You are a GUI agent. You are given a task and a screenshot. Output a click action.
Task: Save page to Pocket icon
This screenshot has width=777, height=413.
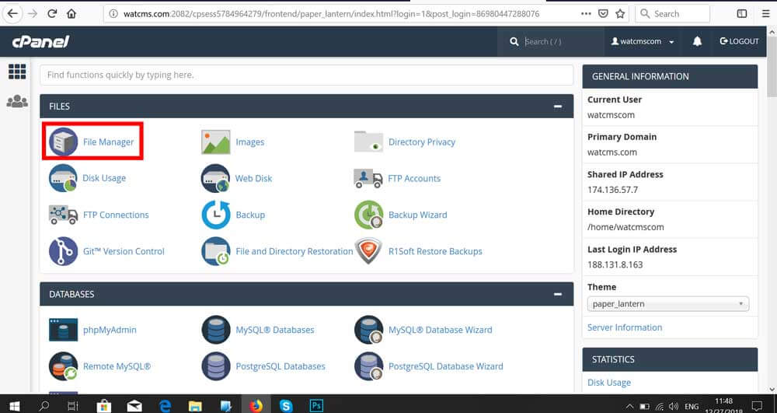[603, 14]
